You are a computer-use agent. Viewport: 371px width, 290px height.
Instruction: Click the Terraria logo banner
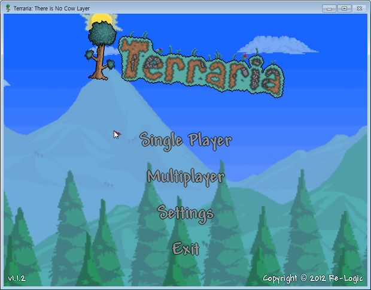pyautogui.click(x=201, y=67)
